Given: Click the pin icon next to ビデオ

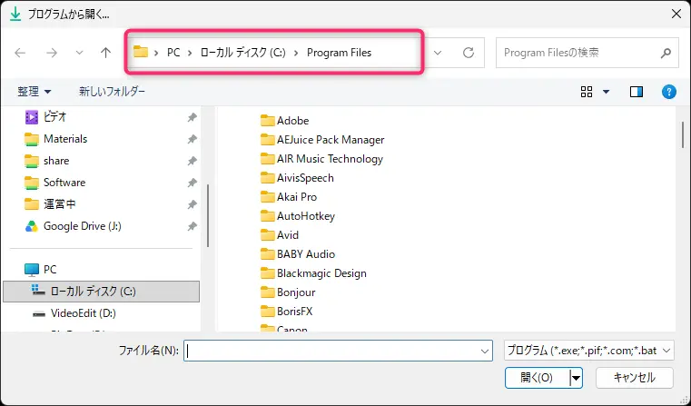Looking at the screenshot, I should click(x=192, y=117).
